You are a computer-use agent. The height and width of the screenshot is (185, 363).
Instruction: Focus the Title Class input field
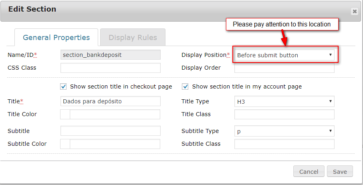tap(284, 115)
